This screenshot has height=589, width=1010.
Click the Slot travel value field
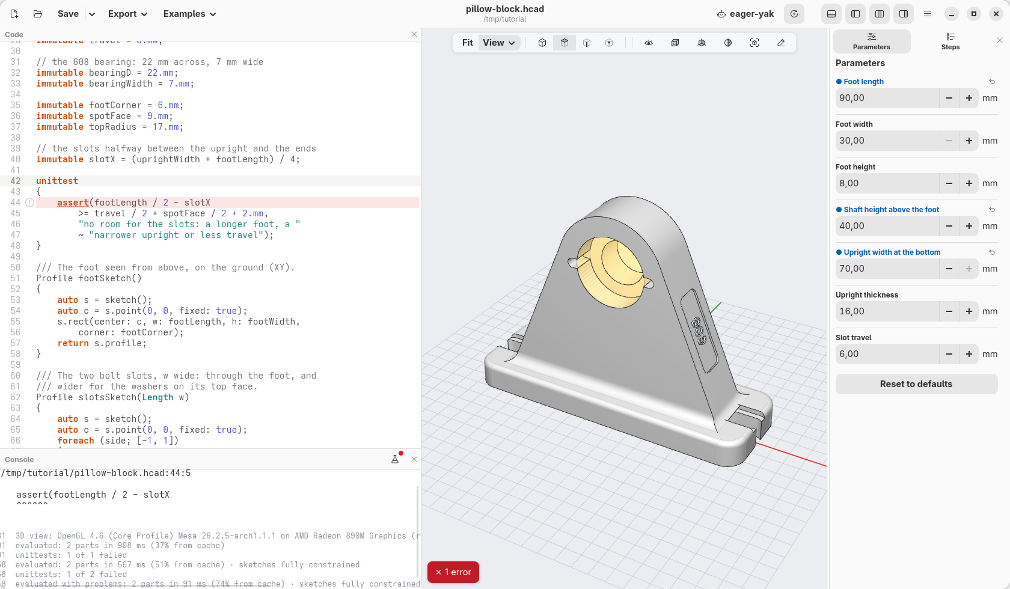(887, 354)
